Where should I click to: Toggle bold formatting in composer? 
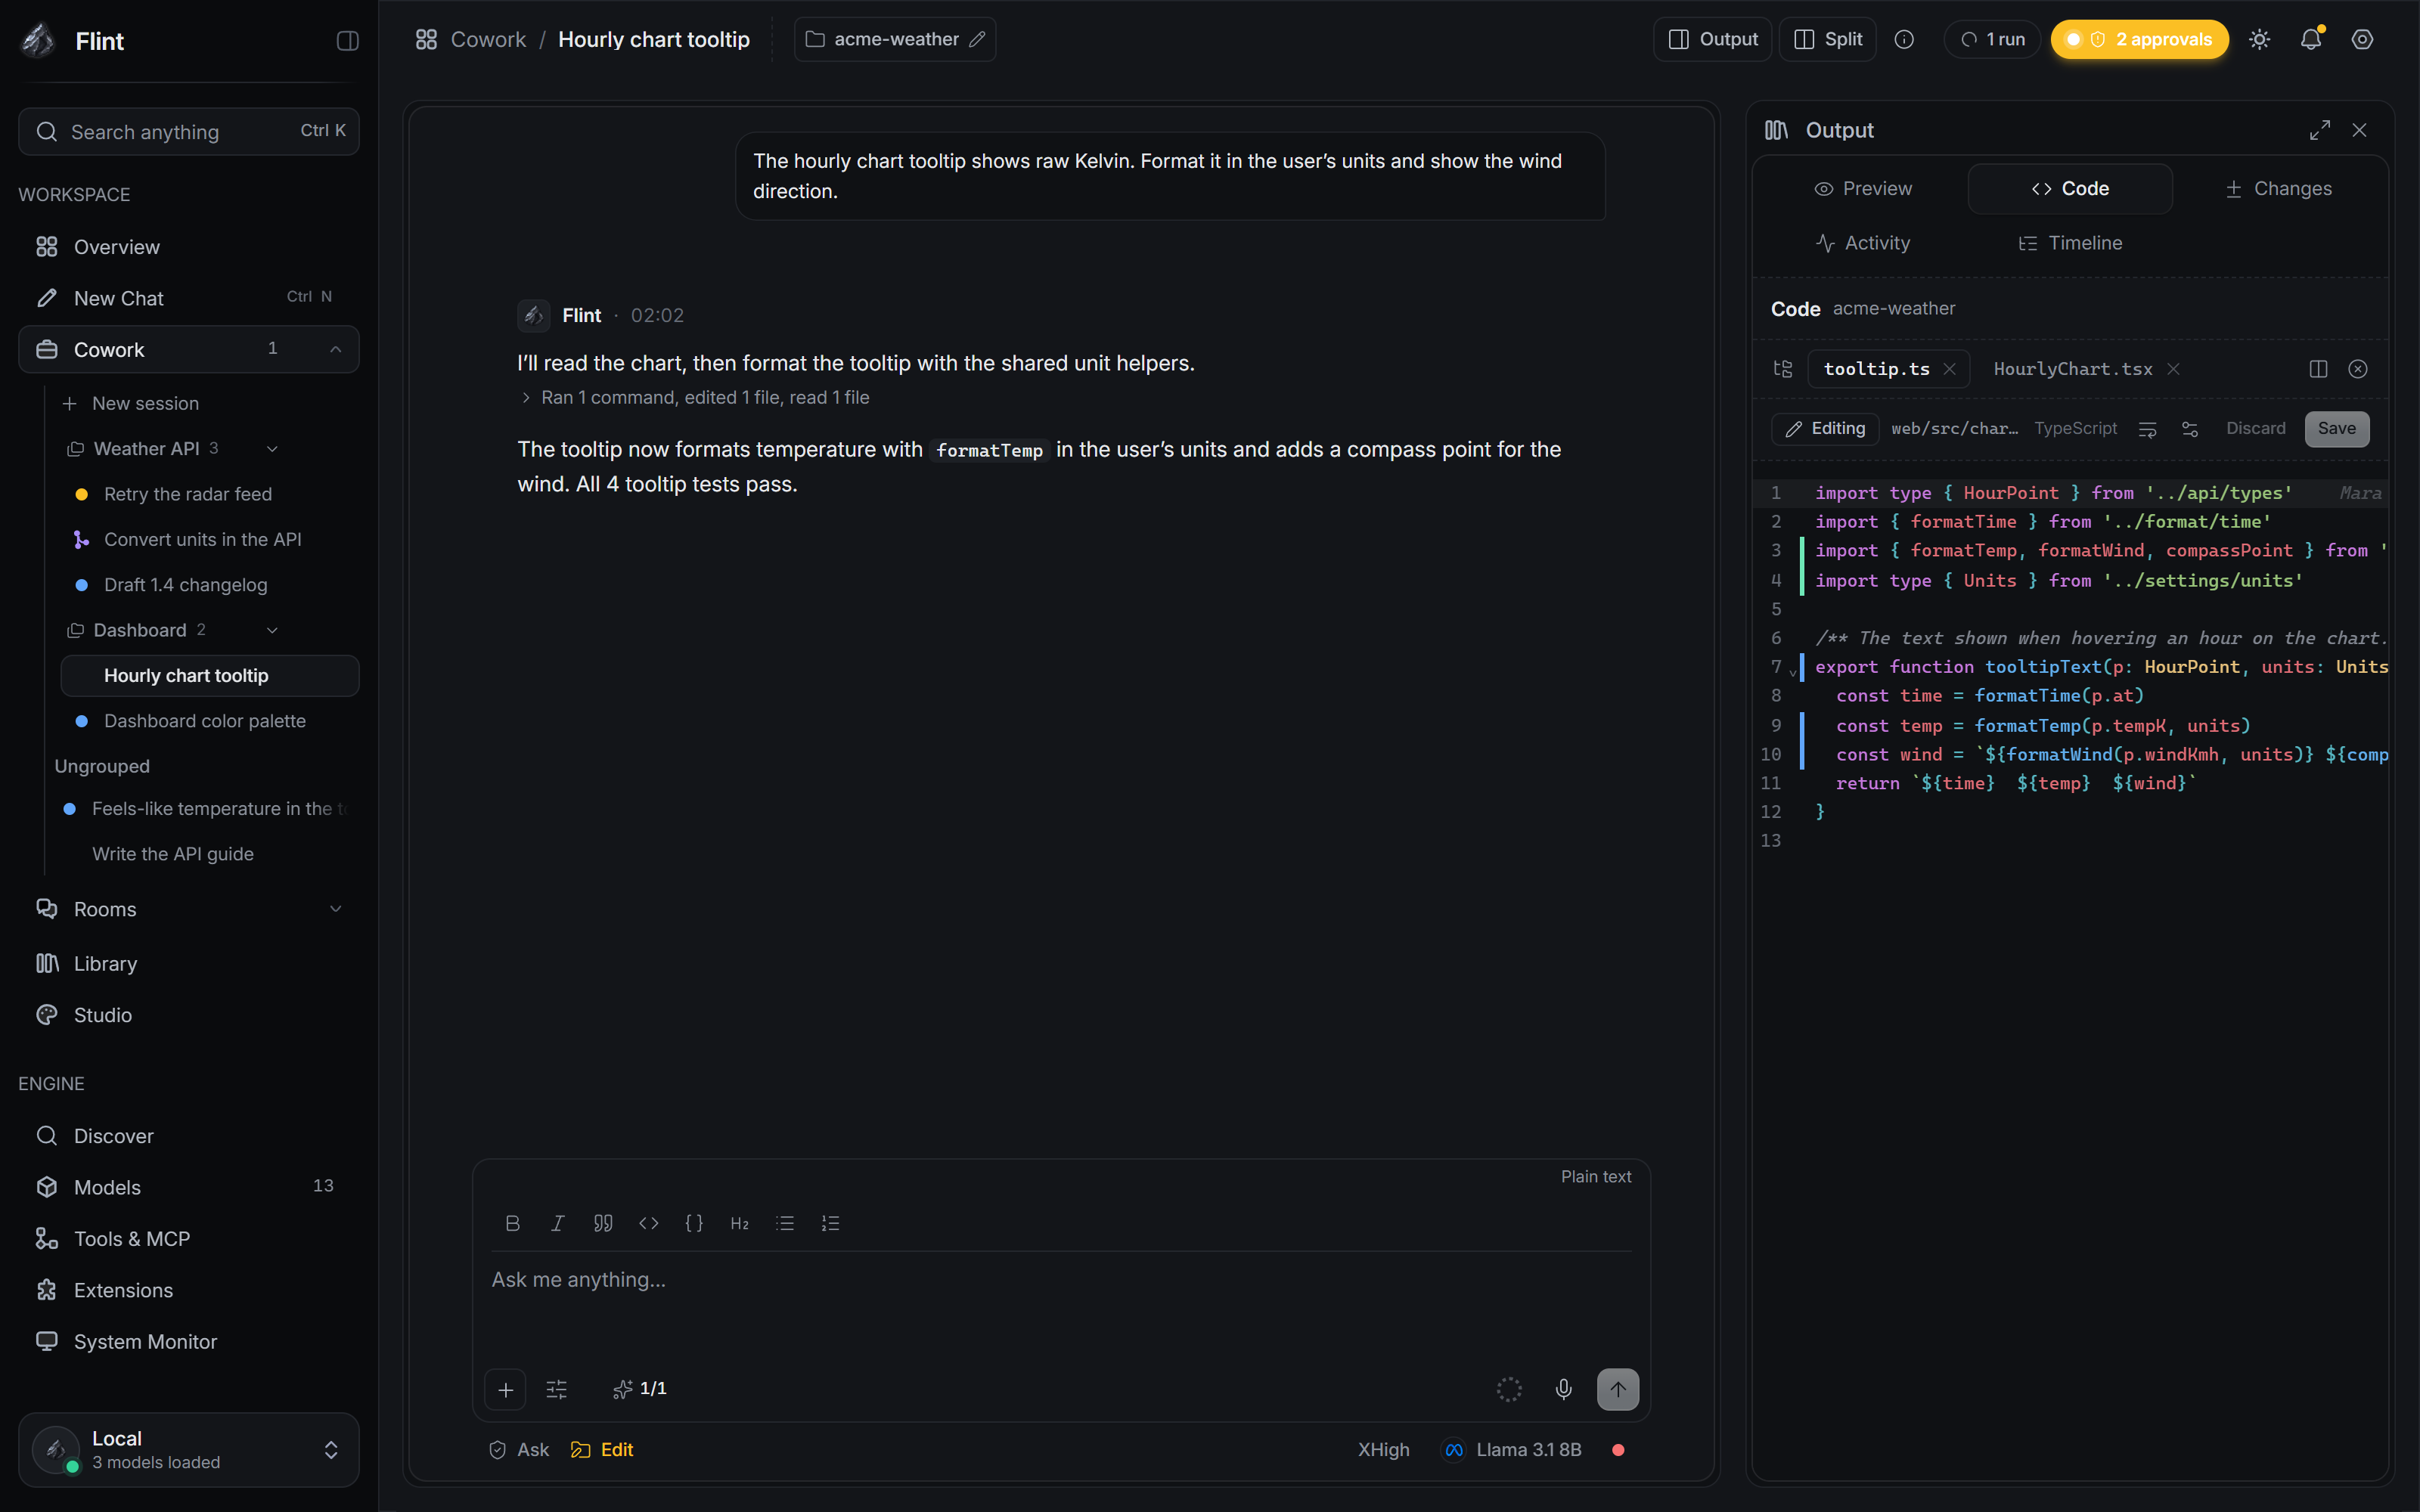click(x=512, y=1223)
